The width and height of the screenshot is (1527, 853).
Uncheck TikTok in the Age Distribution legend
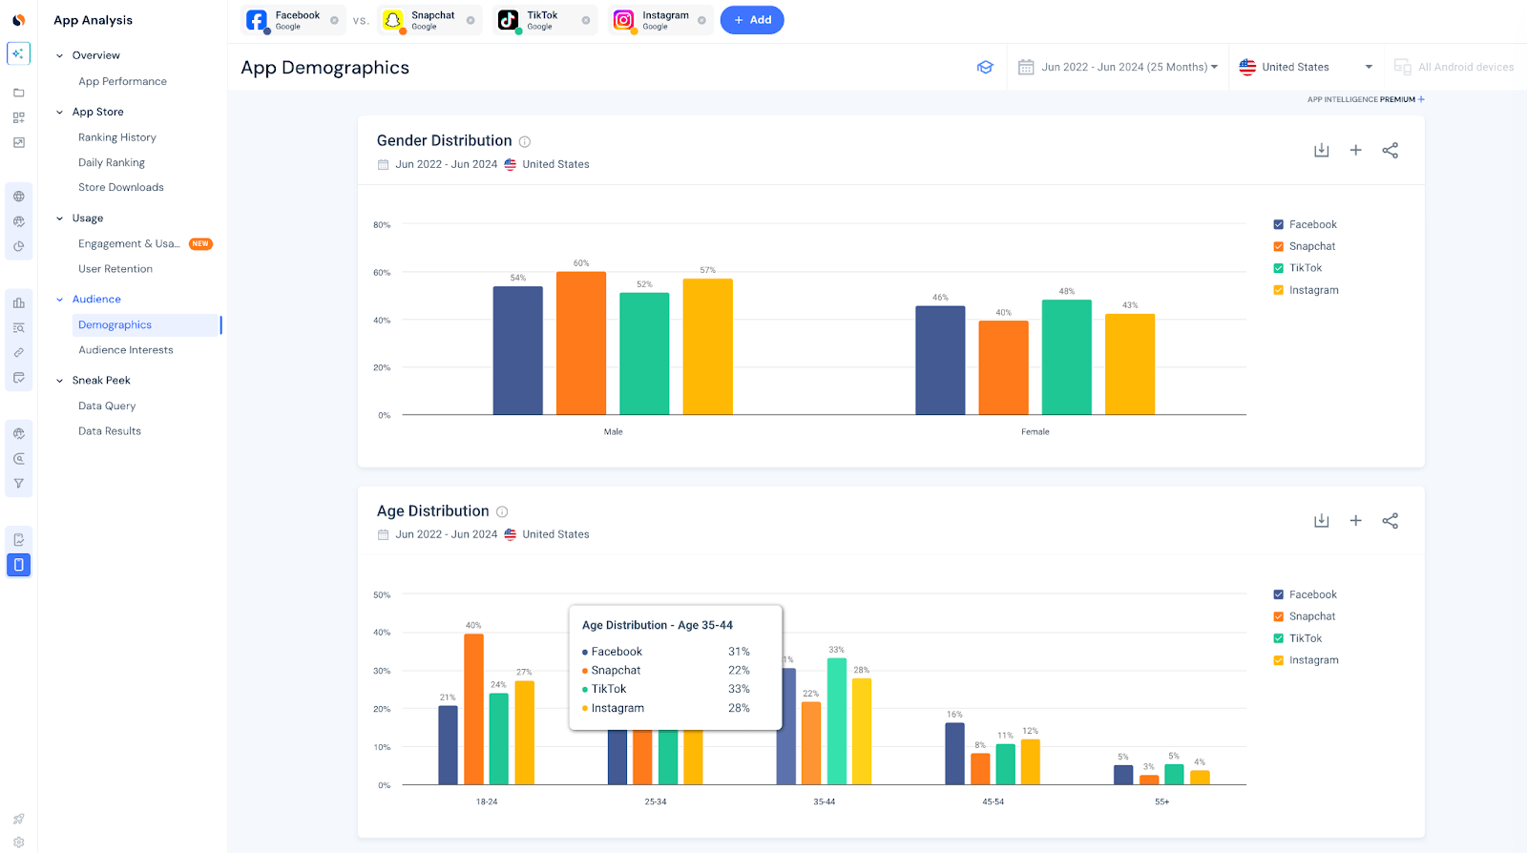1279,638
